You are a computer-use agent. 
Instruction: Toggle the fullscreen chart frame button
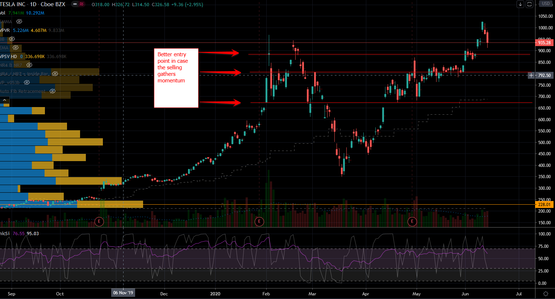coord(529,4)
